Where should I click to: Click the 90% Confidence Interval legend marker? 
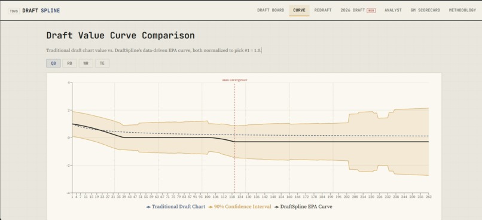pos(211,207)
